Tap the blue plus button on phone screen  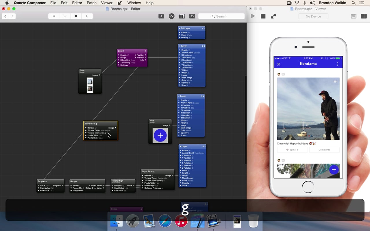[334, 169]
